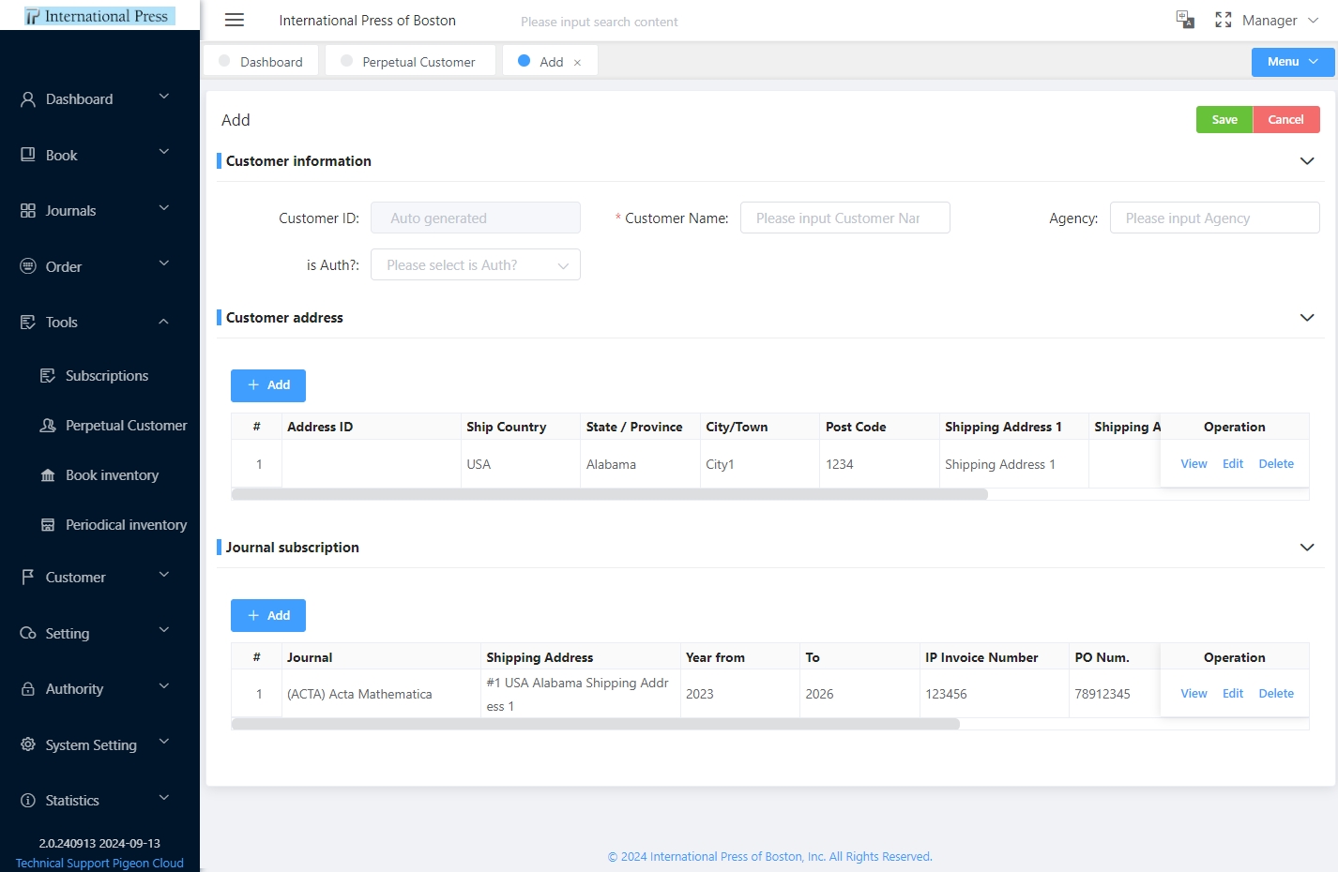Click the green Save button
The image size is (1338, 872).
1224,120
